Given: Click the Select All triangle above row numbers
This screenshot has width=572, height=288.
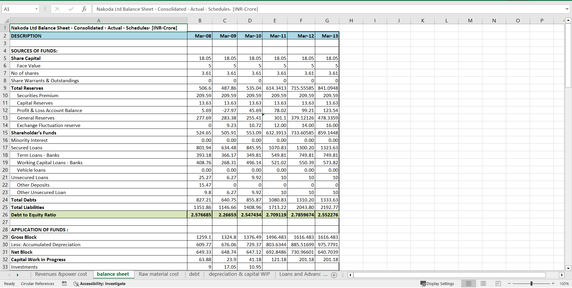Looking at the screenshot, I should coord(7,20).
